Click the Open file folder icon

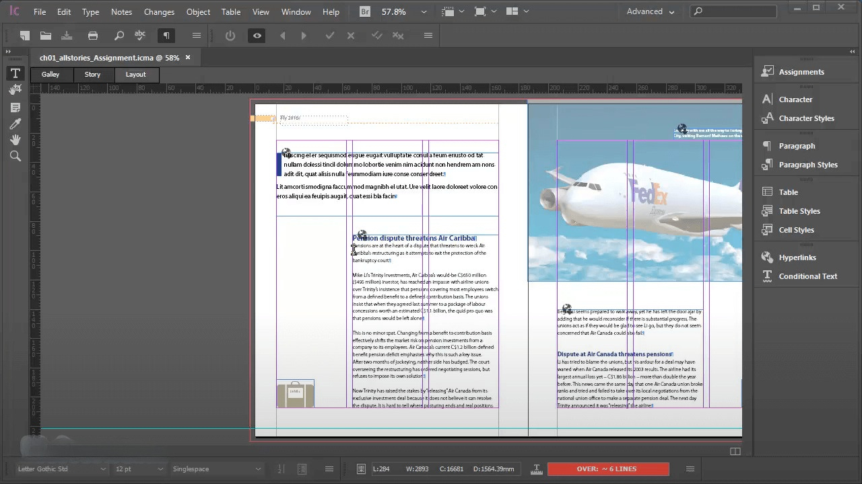click(x=46, y=36)
